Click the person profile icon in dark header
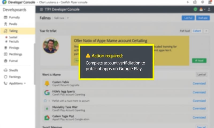This screenshot has width=214, height=128. pyautogui.click(x=209, y=9)
